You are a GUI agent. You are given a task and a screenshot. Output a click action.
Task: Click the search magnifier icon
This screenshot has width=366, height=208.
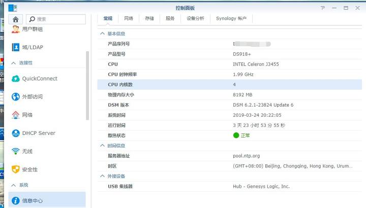[32, 19]
